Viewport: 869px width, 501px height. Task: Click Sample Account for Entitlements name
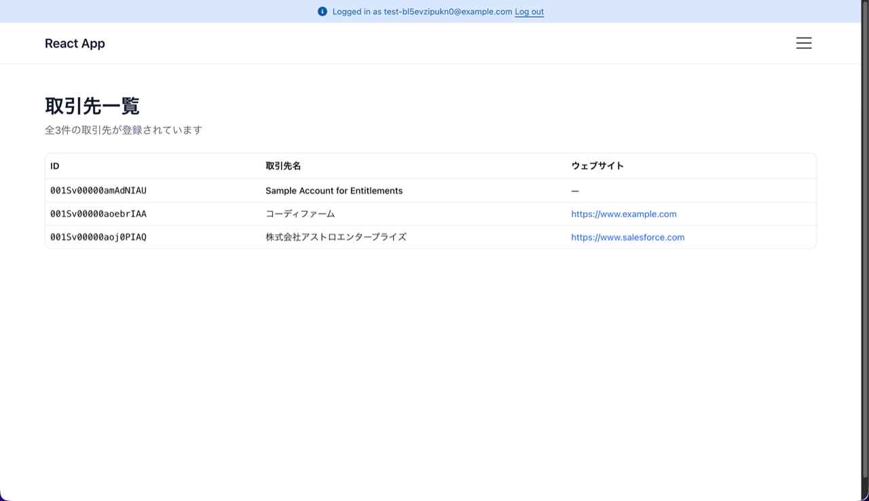click(334, 191)
